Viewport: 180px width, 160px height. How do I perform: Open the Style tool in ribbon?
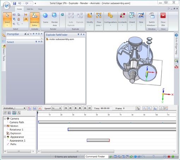141,19
